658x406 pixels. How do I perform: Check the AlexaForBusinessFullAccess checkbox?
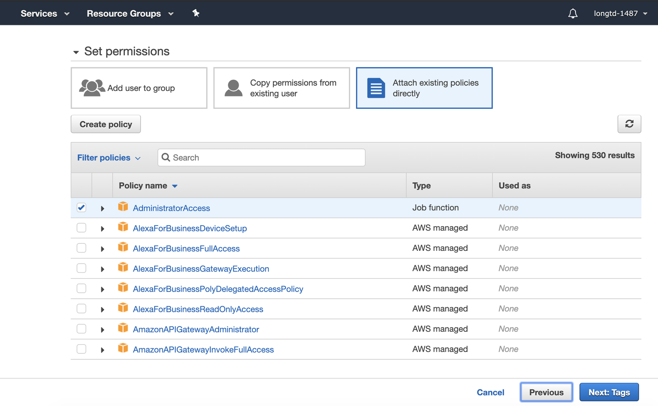(x=81, y=248)
